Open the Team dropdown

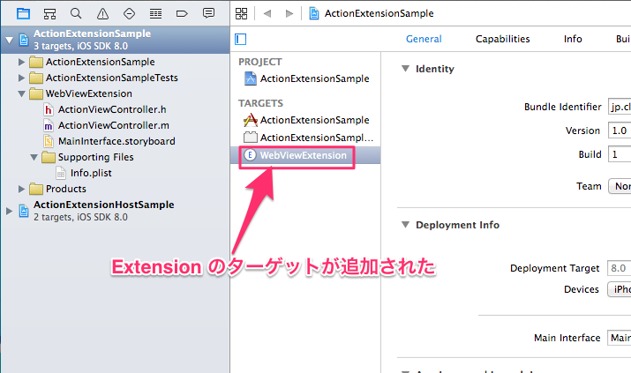coord(620,186)
